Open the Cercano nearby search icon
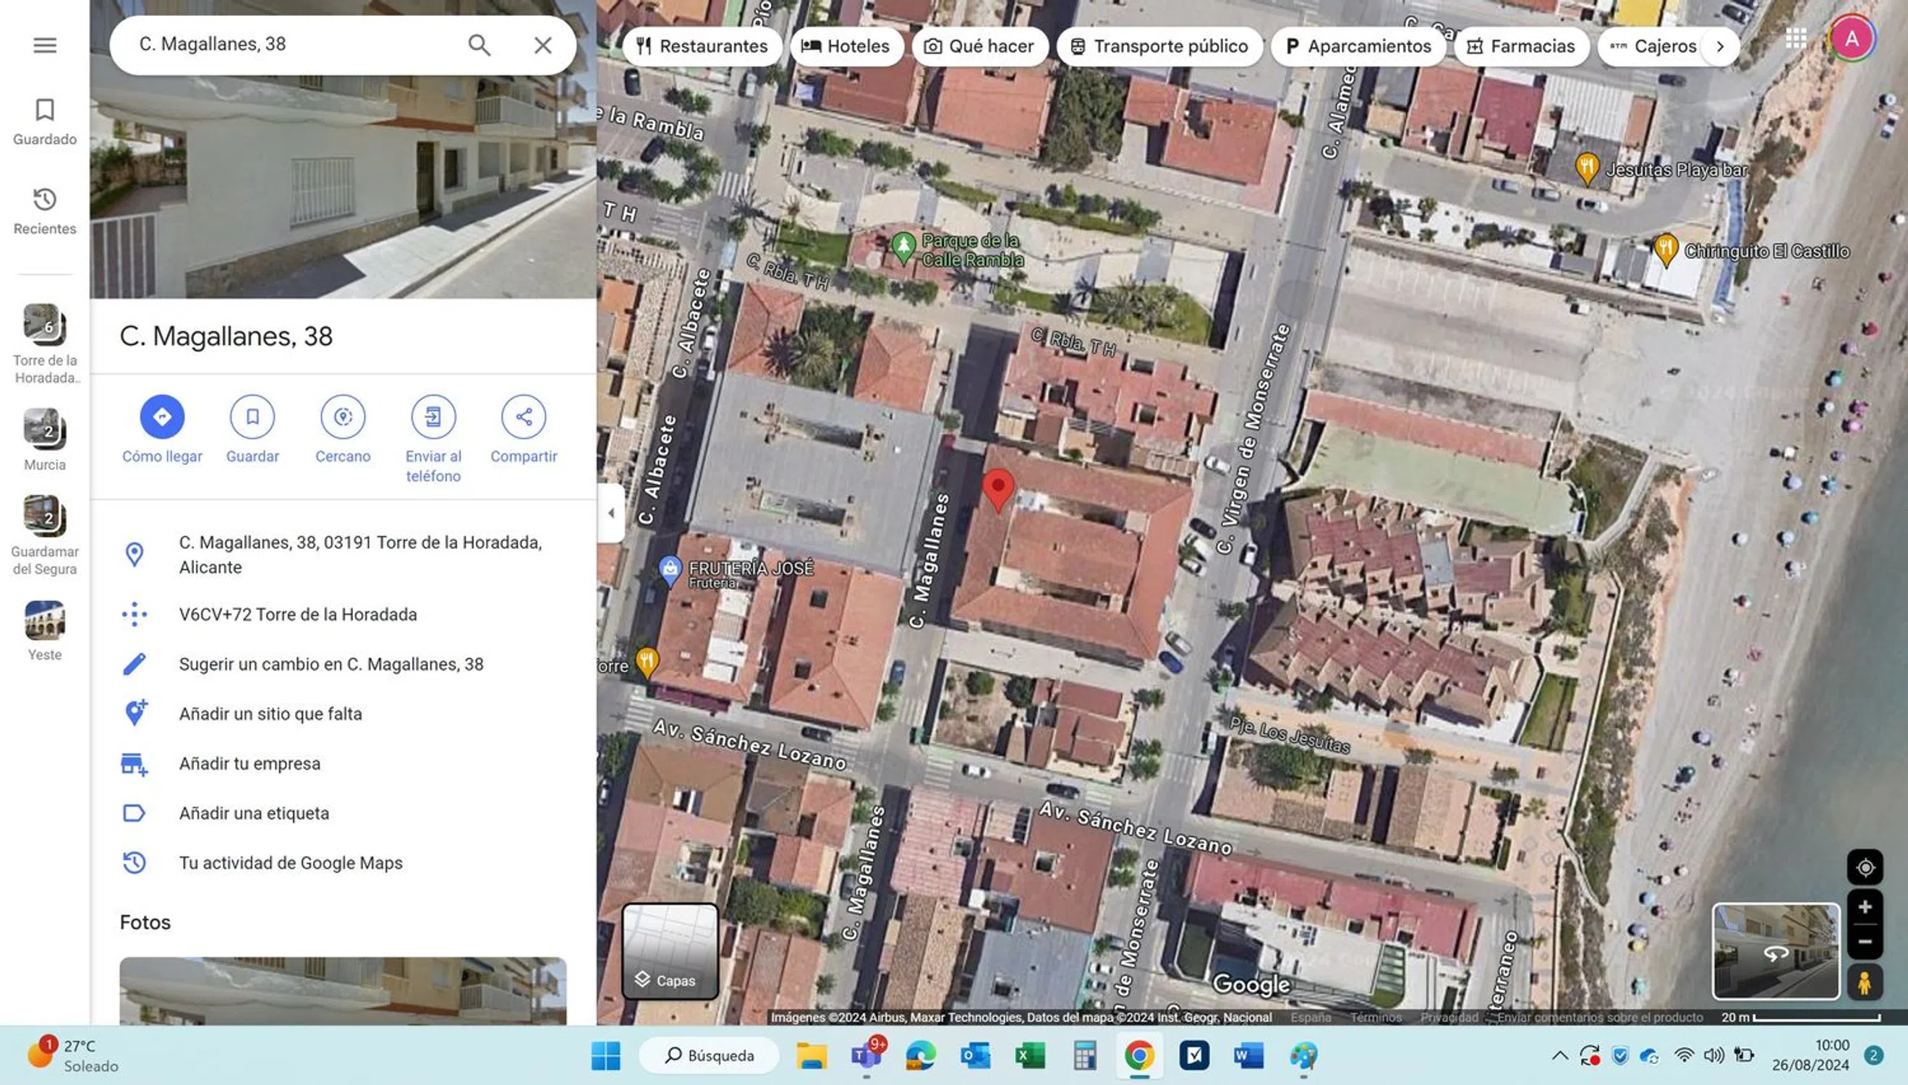Viewport: 1908px width, 1085px height. pos(343,417)
